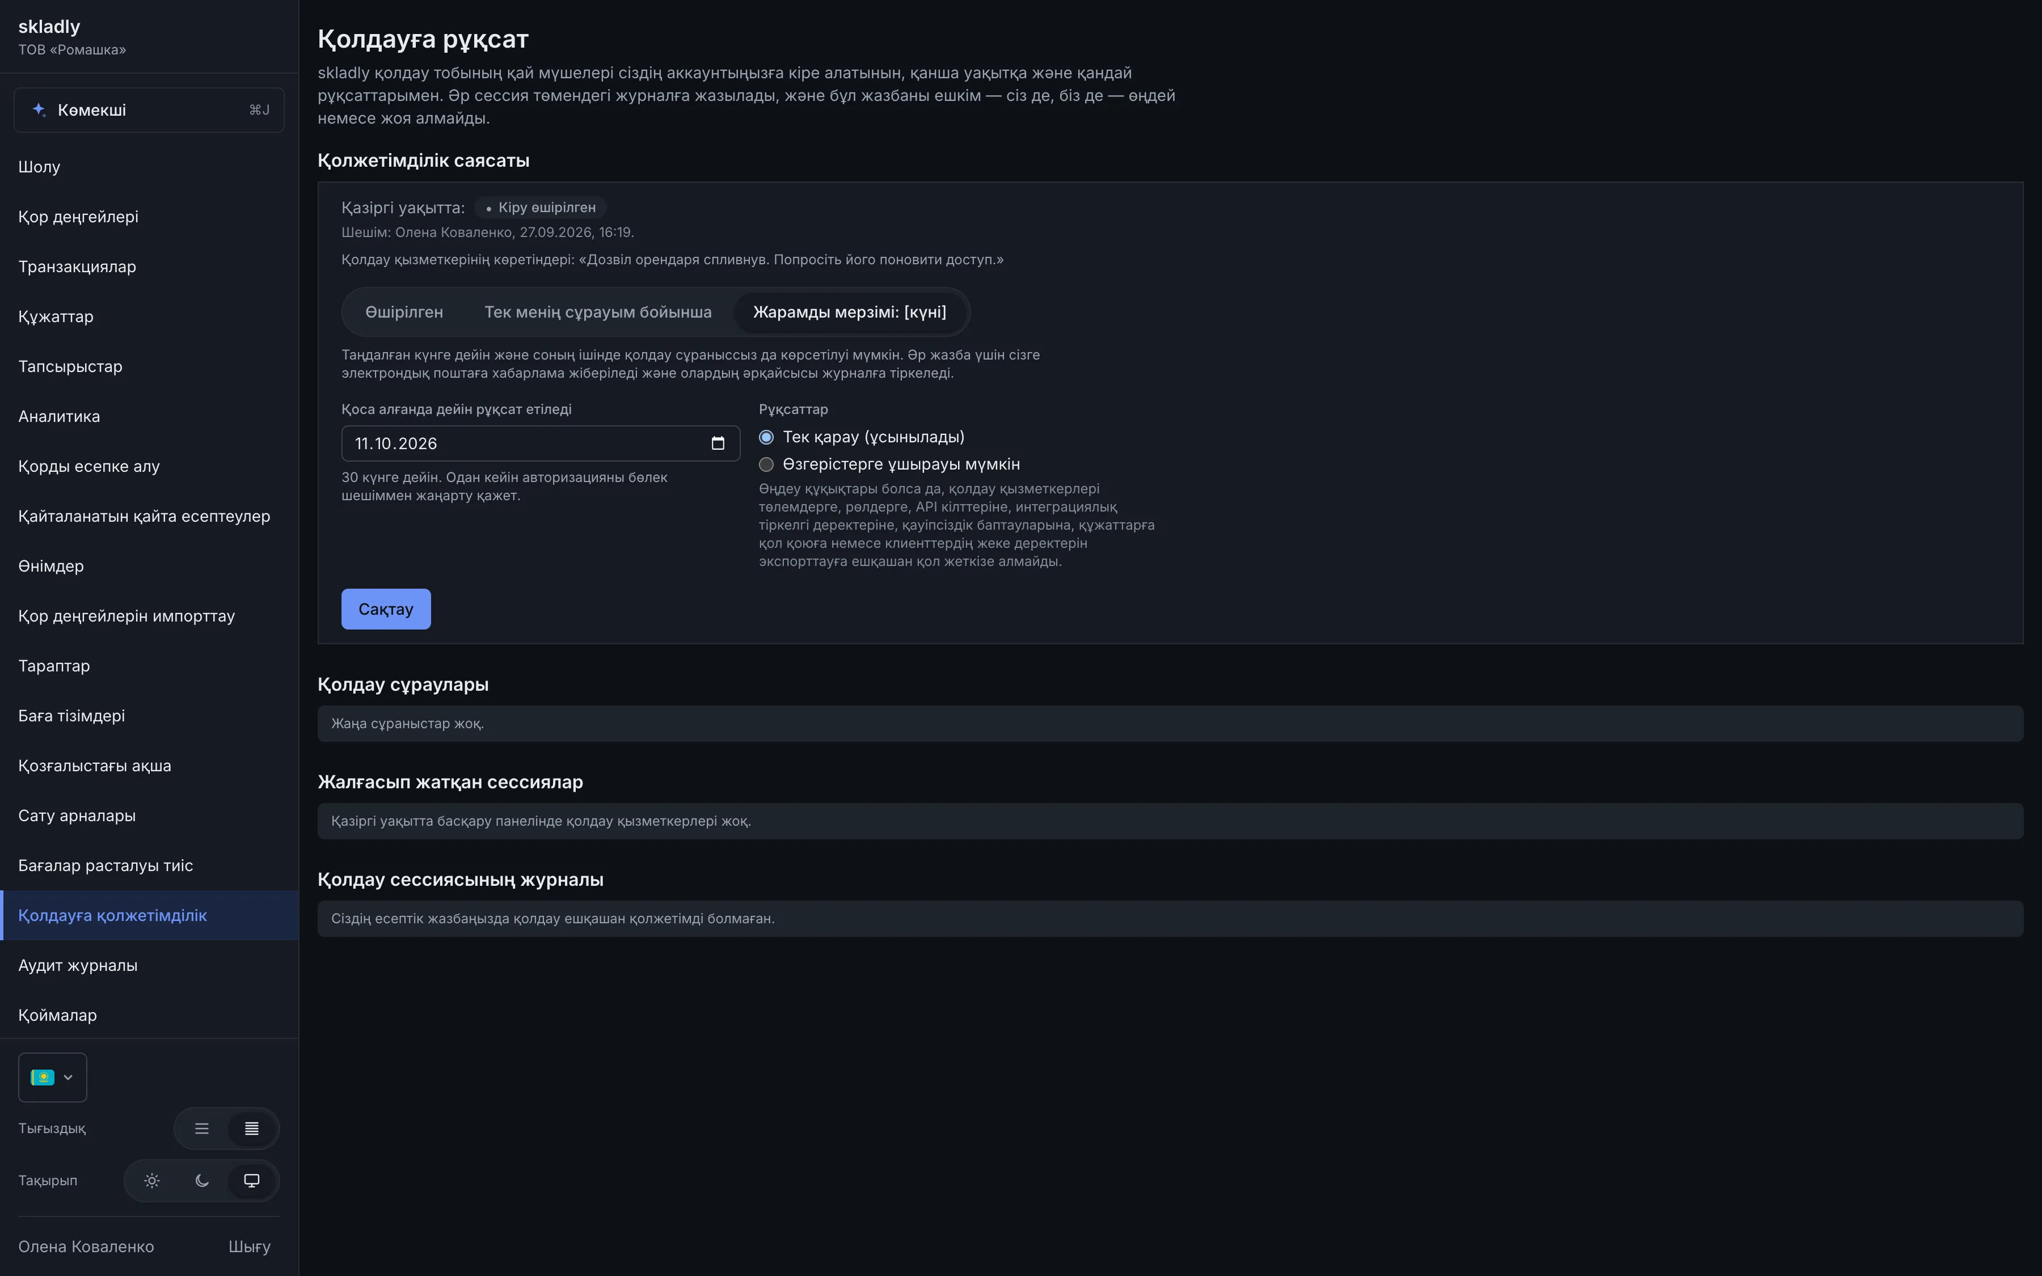Choose the Өшірілген policy tab
Screen dimensions: 2042x1276
404,312
